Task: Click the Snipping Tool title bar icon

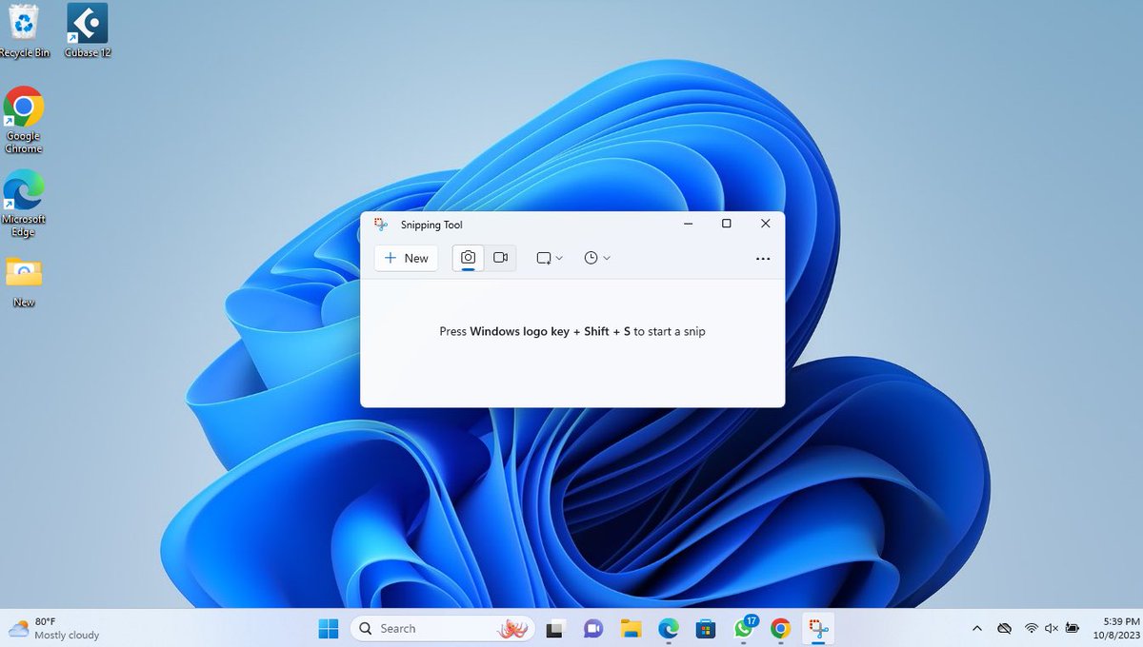Action: pyautogui.click(x=381, y=225)
